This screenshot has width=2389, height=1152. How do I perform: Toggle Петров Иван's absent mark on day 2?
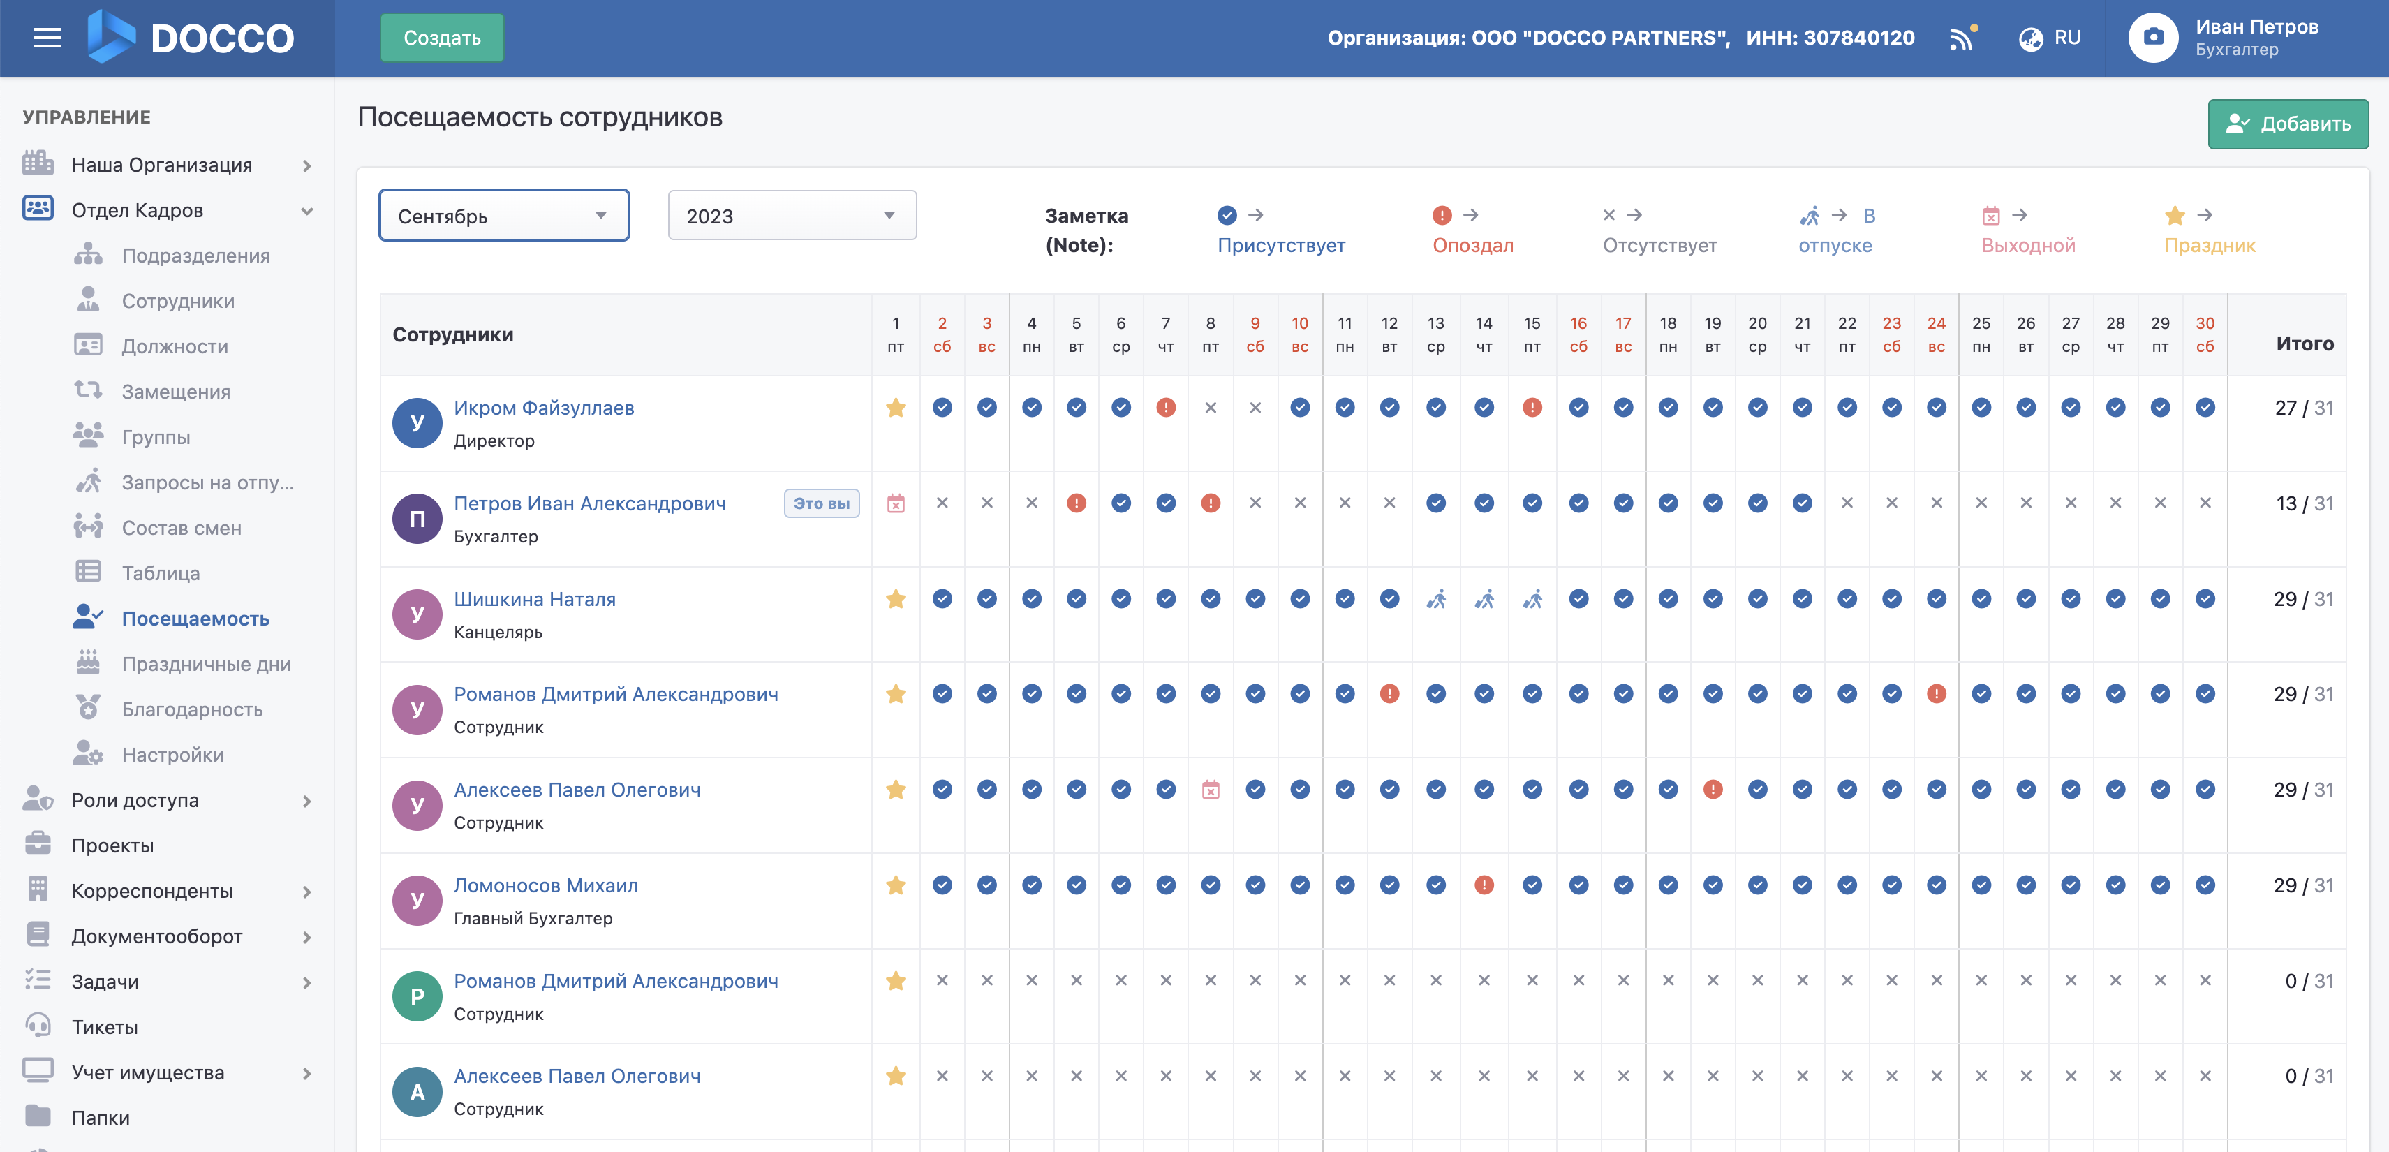pos(942,503)
